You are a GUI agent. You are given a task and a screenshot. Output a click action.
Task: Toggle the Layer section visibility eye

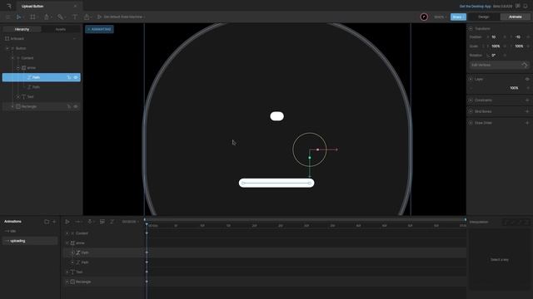click(x=527, y=79)
